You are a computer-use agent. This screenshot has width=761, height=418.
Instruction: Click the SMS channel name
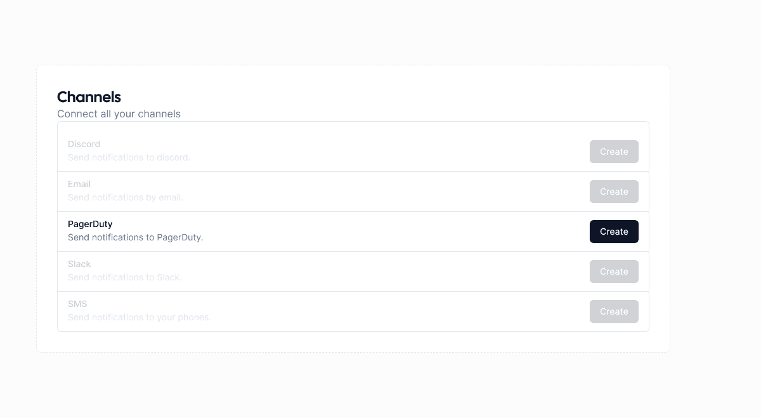point(77,304)
